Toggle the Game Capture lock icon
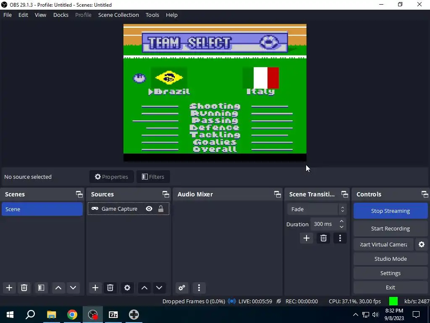The image size is (430, 323). click(161, 209)
